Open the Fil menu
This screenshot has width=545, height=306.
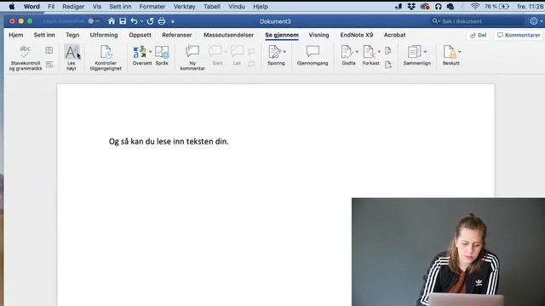click(51, 6)
